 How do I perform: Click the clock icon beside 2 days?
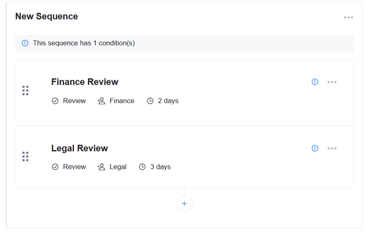pos(150,101)
